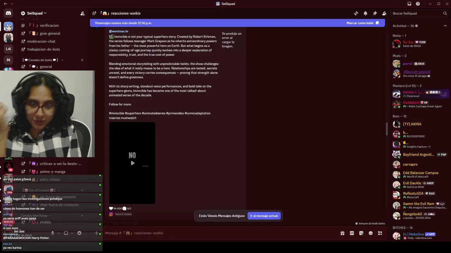Image resolution: width=451 pixels, height=253 pixels.
Task: Collapse Canales bien funny category
Action: coord(36,215)
